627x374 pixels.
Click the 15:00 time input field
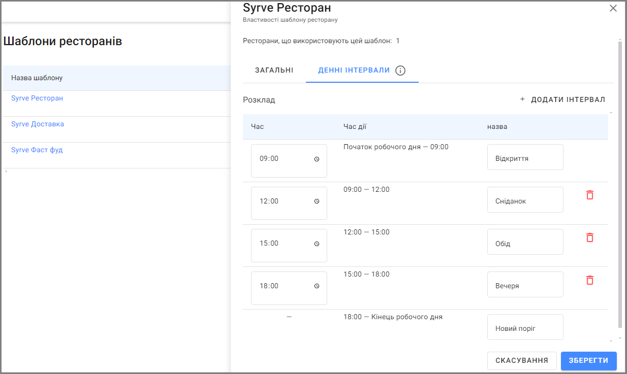point(289,246)
